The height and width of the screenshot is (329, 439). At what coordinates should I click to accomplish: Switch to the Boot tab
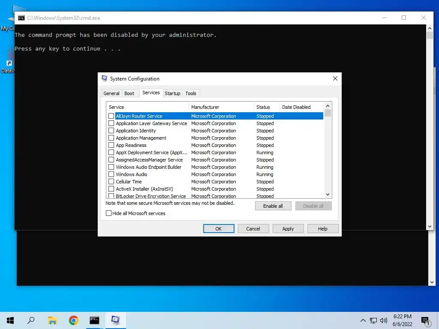click(x=129, y=93)
